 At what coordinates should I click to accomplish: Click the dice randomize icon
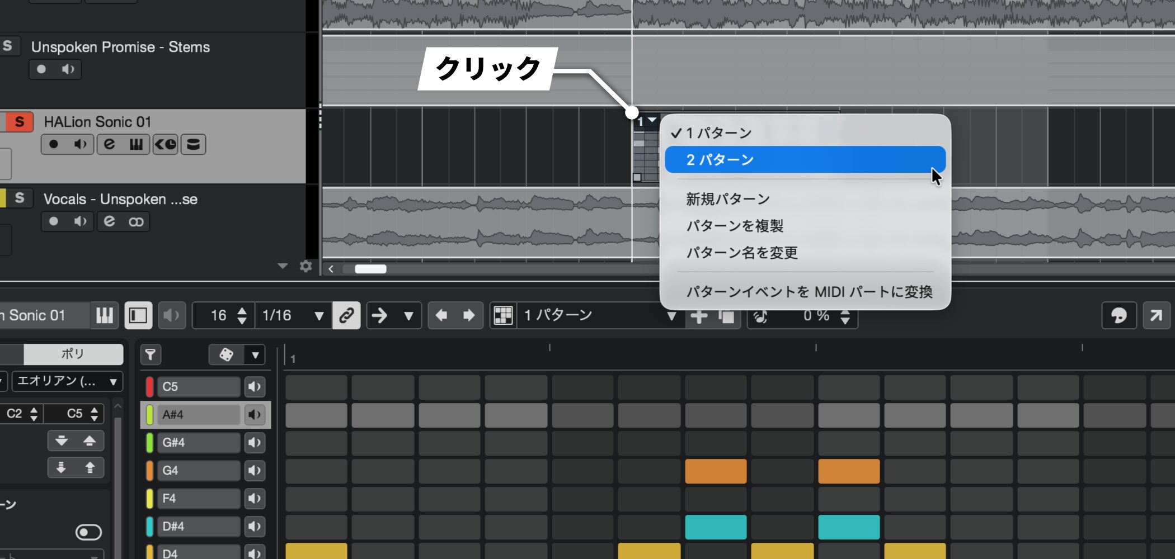click(x=226, y=354)
